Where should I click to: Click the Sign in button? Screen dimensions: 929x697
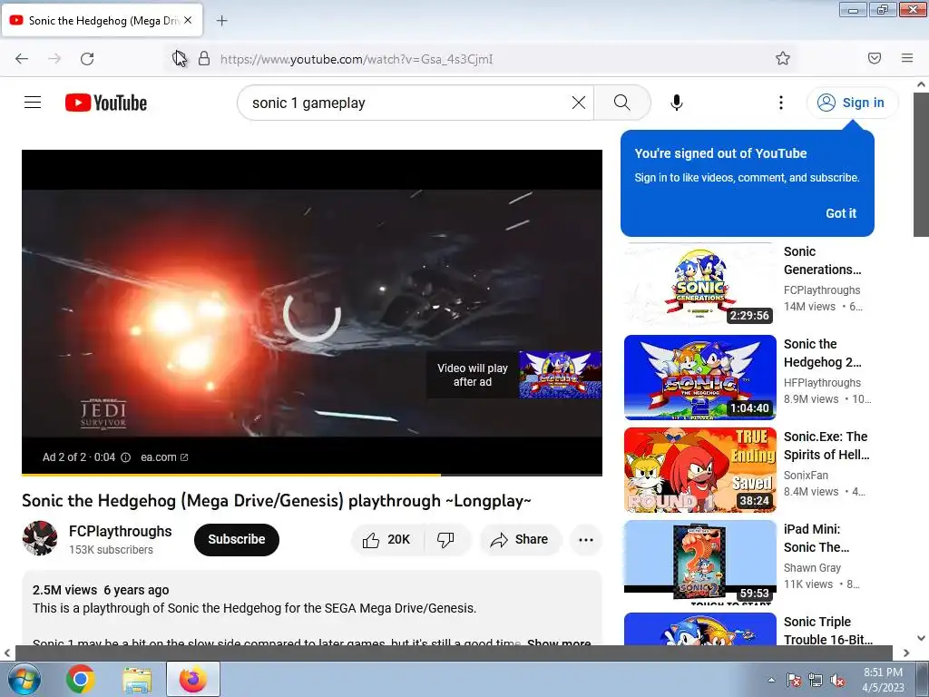pyautogui.click(x=852, y=103)
